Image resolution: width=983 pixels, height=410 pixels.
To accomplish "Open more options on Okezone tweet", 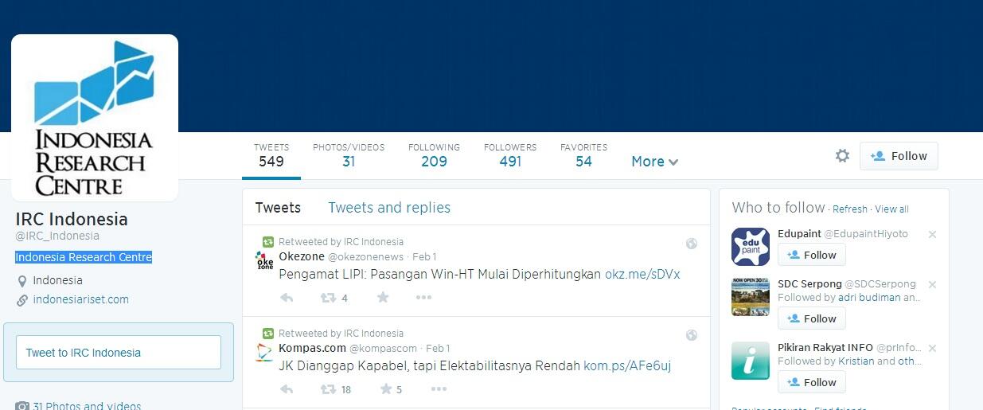I will [423, 298].
